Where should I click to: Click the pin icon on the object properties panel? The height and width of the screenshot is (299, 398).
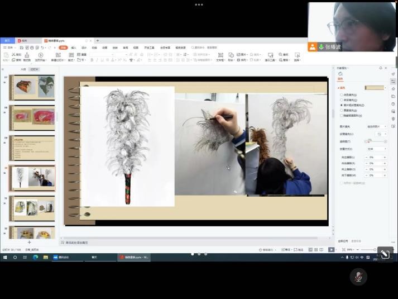point(381,68)
